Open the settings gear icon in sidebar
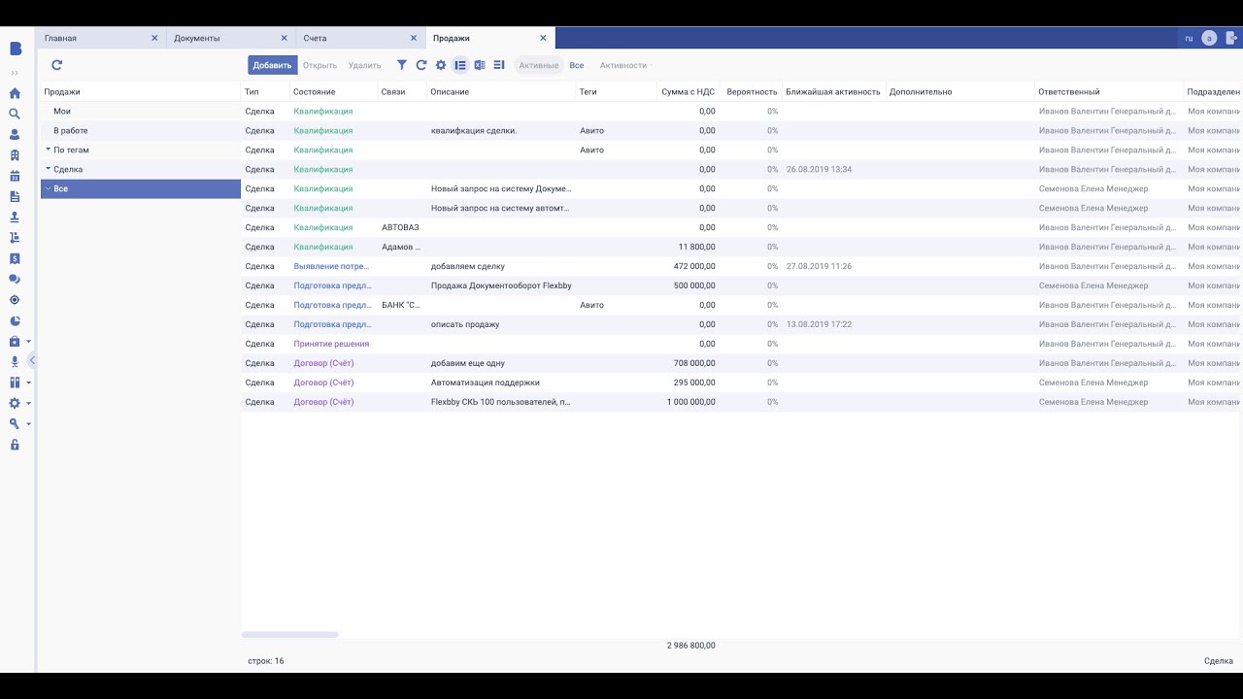Image resolution: width=1243 pixels, height=699 pixels. (15, 403)
